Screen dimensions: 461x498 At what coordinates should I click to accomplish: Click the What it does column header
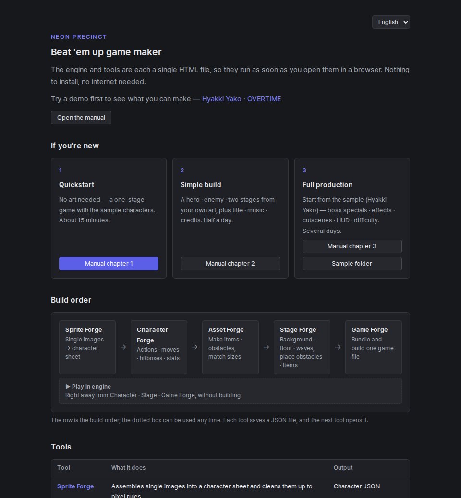tap(128, 468)
